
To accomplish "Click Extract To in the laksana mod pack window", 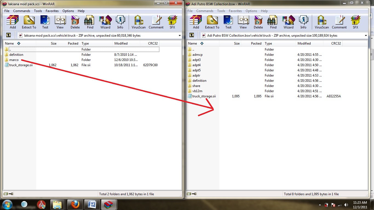I will (x=29, y=22).
